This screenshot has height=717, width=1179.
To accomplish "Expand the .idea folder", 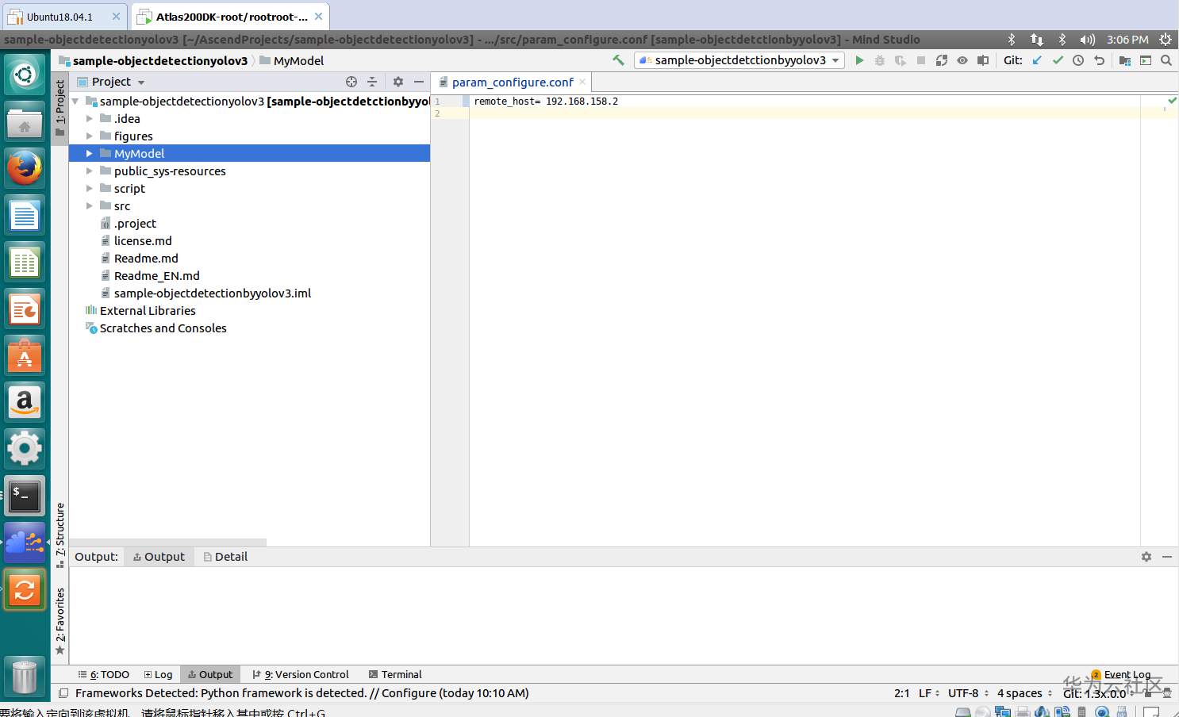I will pos(90,119).
